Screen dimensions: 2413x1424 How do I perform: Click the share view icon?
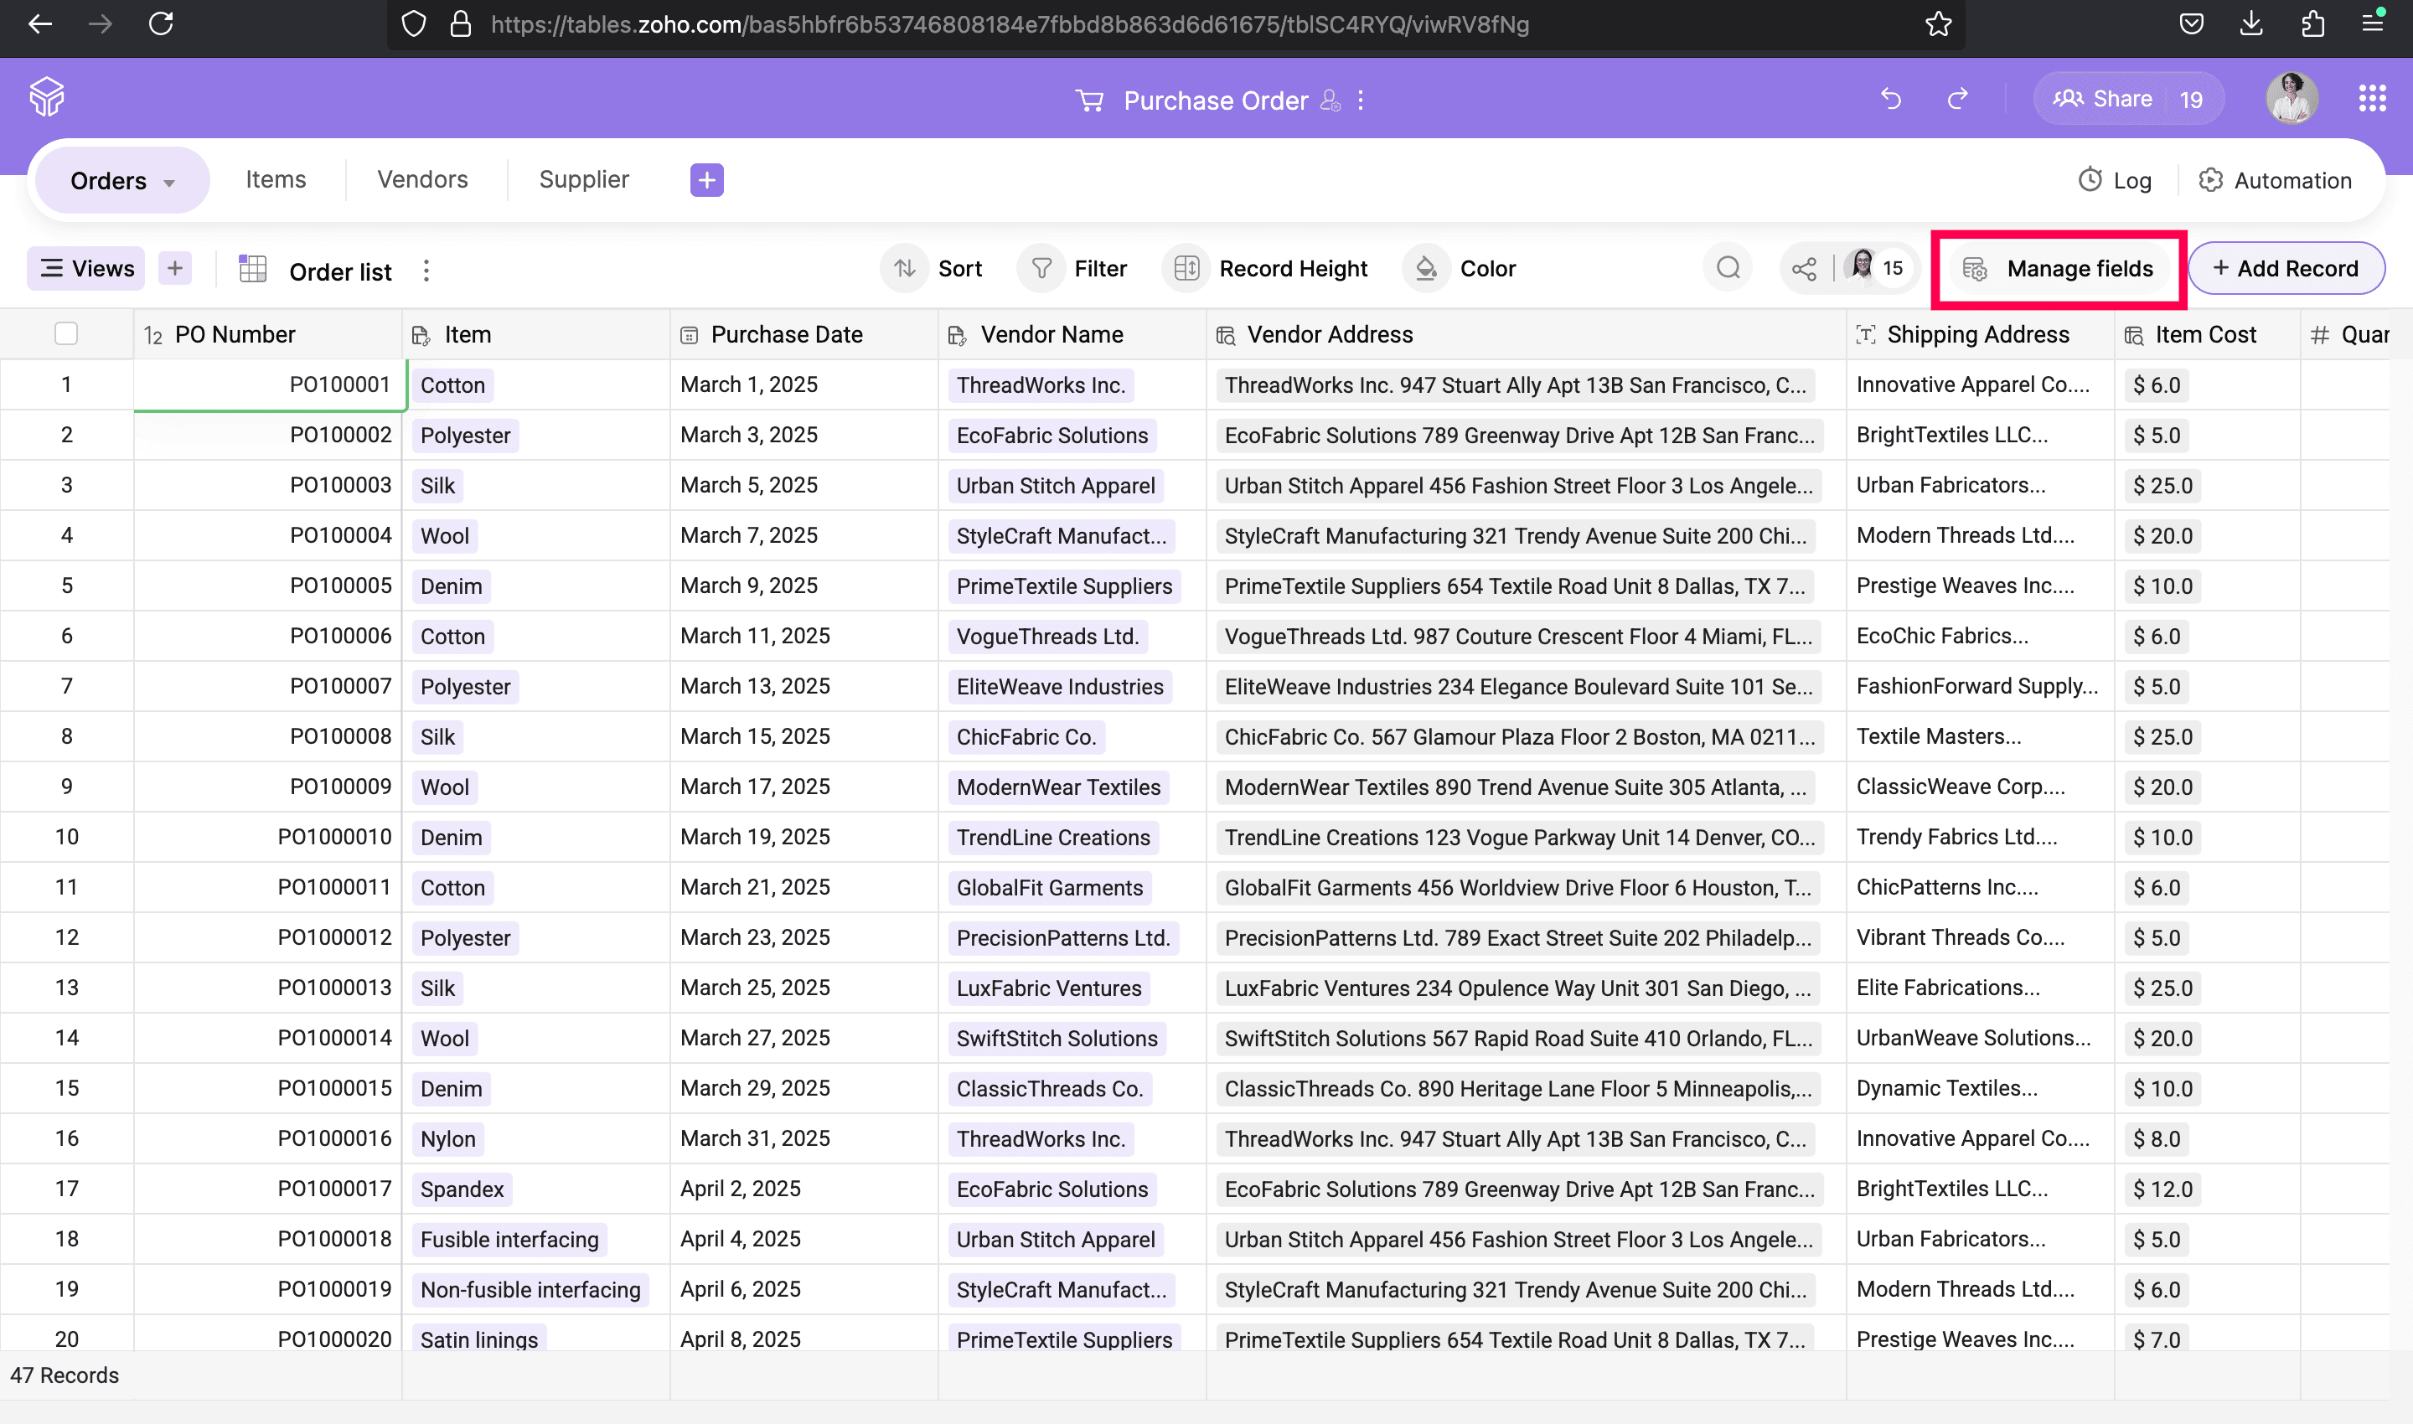[1804, 269]
